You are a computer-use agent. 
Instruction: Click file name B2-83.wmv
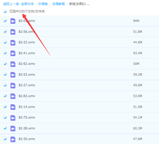pyautogui.click(x=27, y=96)
